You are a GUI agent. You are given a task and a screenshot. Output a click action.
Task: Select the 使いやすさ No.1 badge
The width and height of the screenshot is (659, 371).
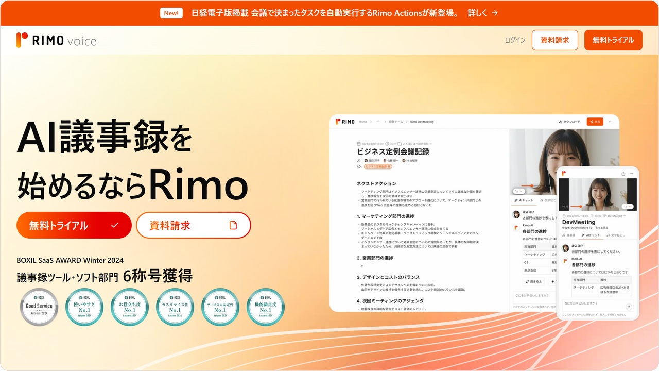[84, 307]
